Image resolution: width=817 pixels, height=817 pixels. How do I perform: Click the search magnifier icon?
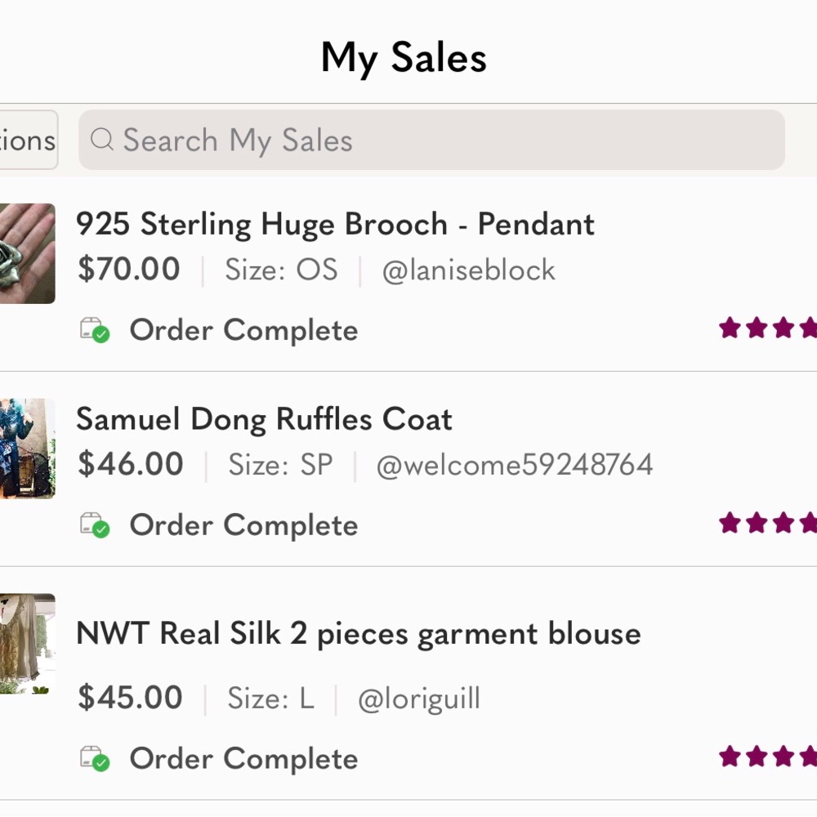click(101, 139)
